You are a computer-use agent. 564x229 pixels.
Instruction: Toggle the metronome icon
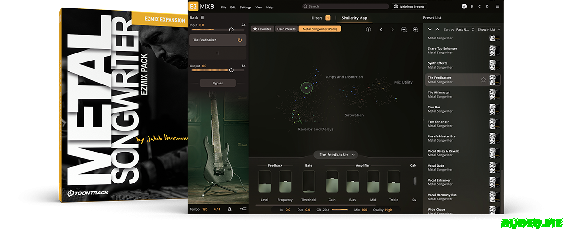pyautogui.click(x=230, y=209)
